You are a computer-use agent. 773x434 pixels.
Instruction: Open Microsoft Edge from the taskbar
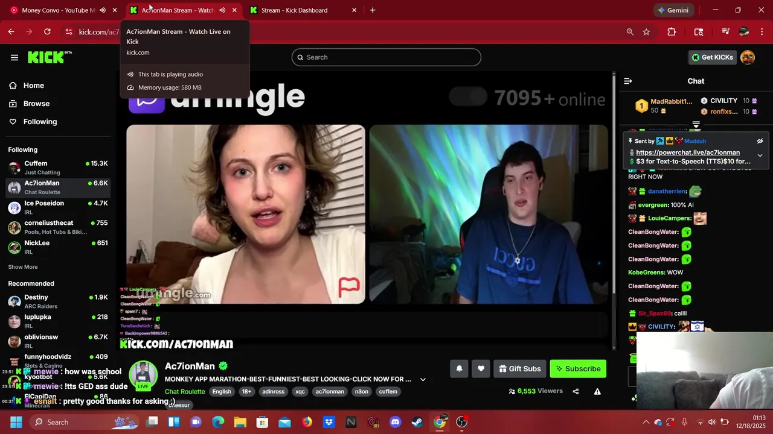click(x=218, y=422)
